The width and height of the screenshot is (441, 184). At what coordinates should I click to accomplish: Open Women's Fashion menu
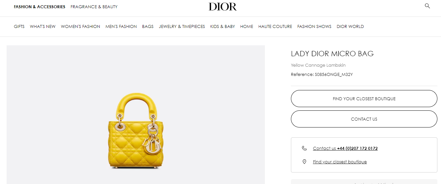(x=80, y=27)
